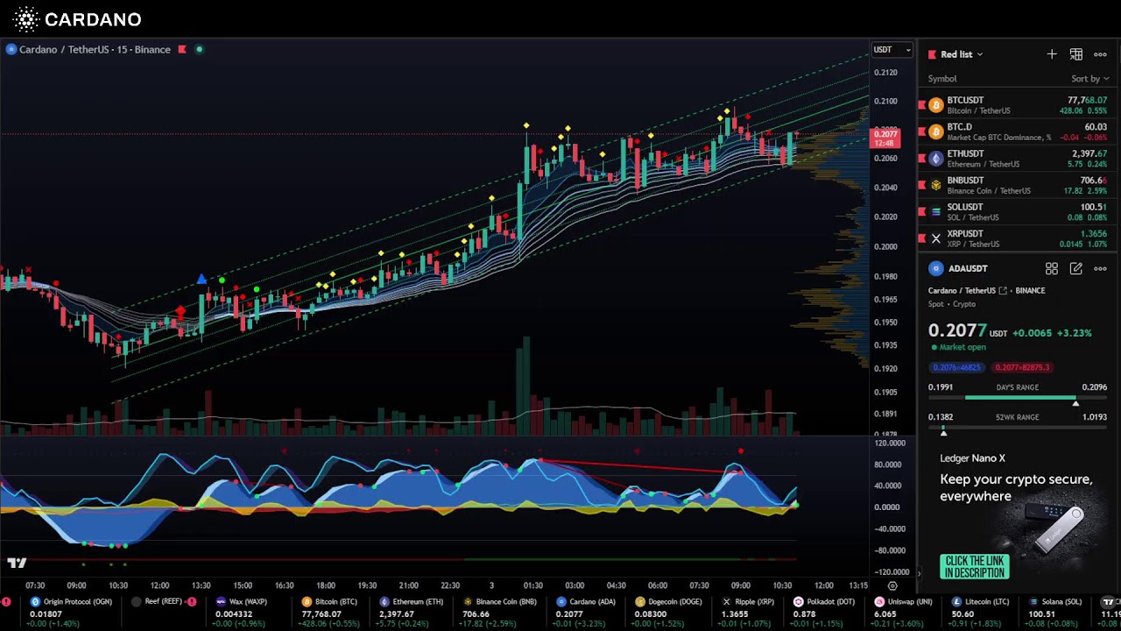This screenshot has height=631, width=1121.
Task: Select ETHUSDT in the watchlist
Action: 1018,159
